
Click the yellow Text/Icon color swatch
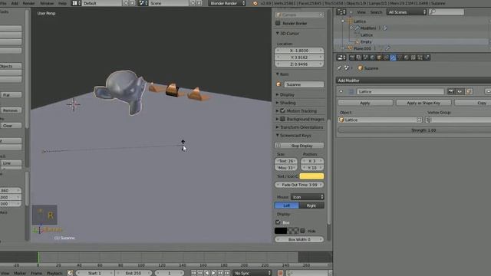(311, 176)
